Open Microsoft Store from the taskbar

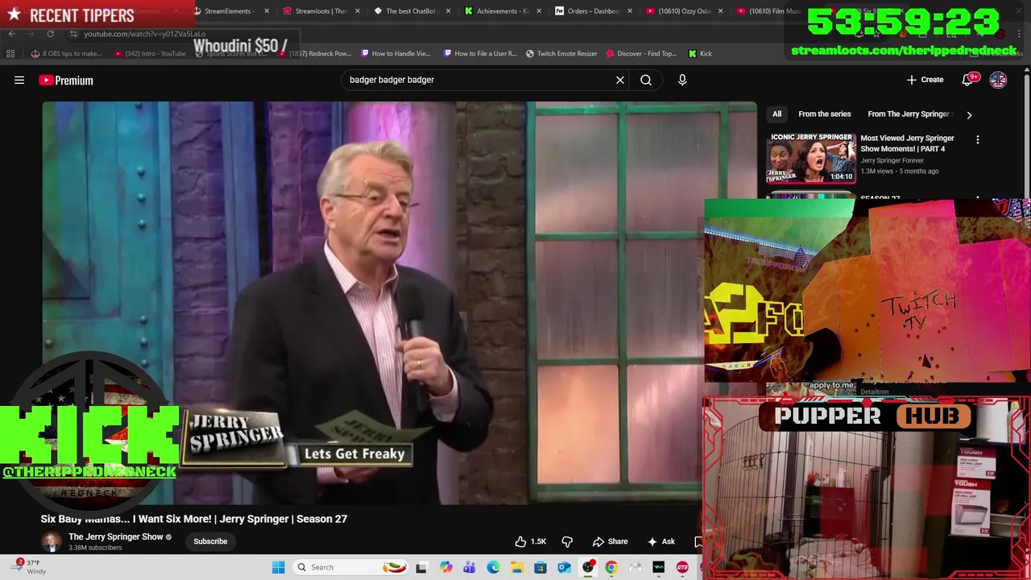540,567
